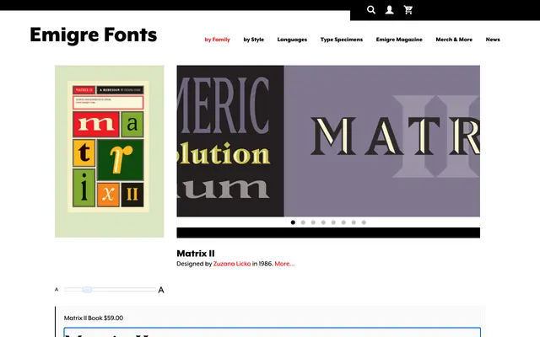Open Merch & More menu item

click(454, 40)
